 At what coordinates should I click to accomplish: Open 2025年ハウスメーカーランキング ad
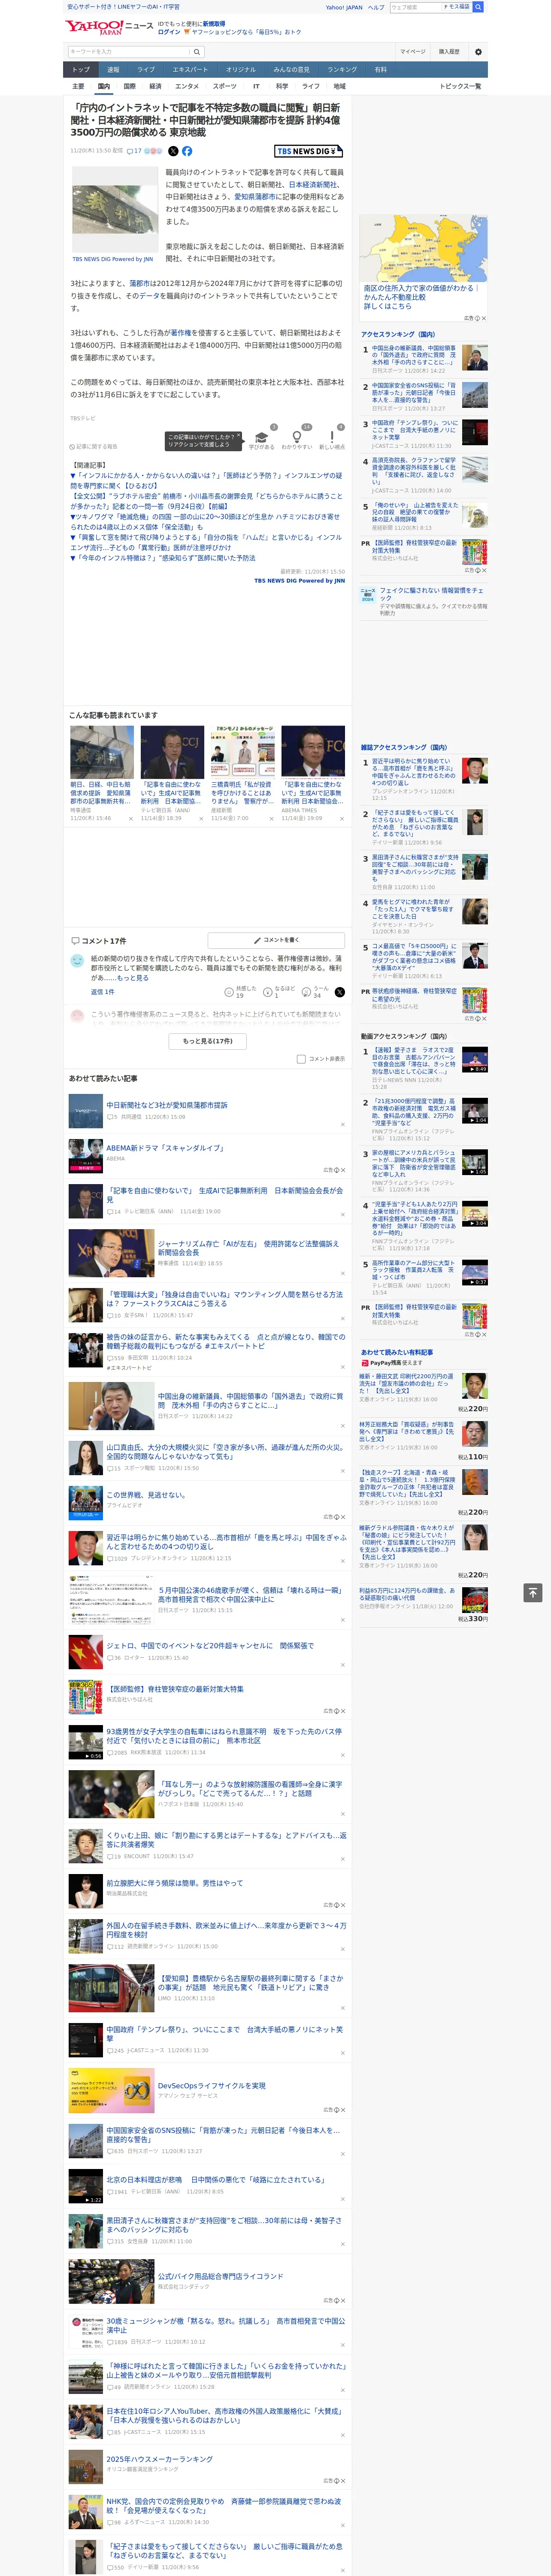160,2458
